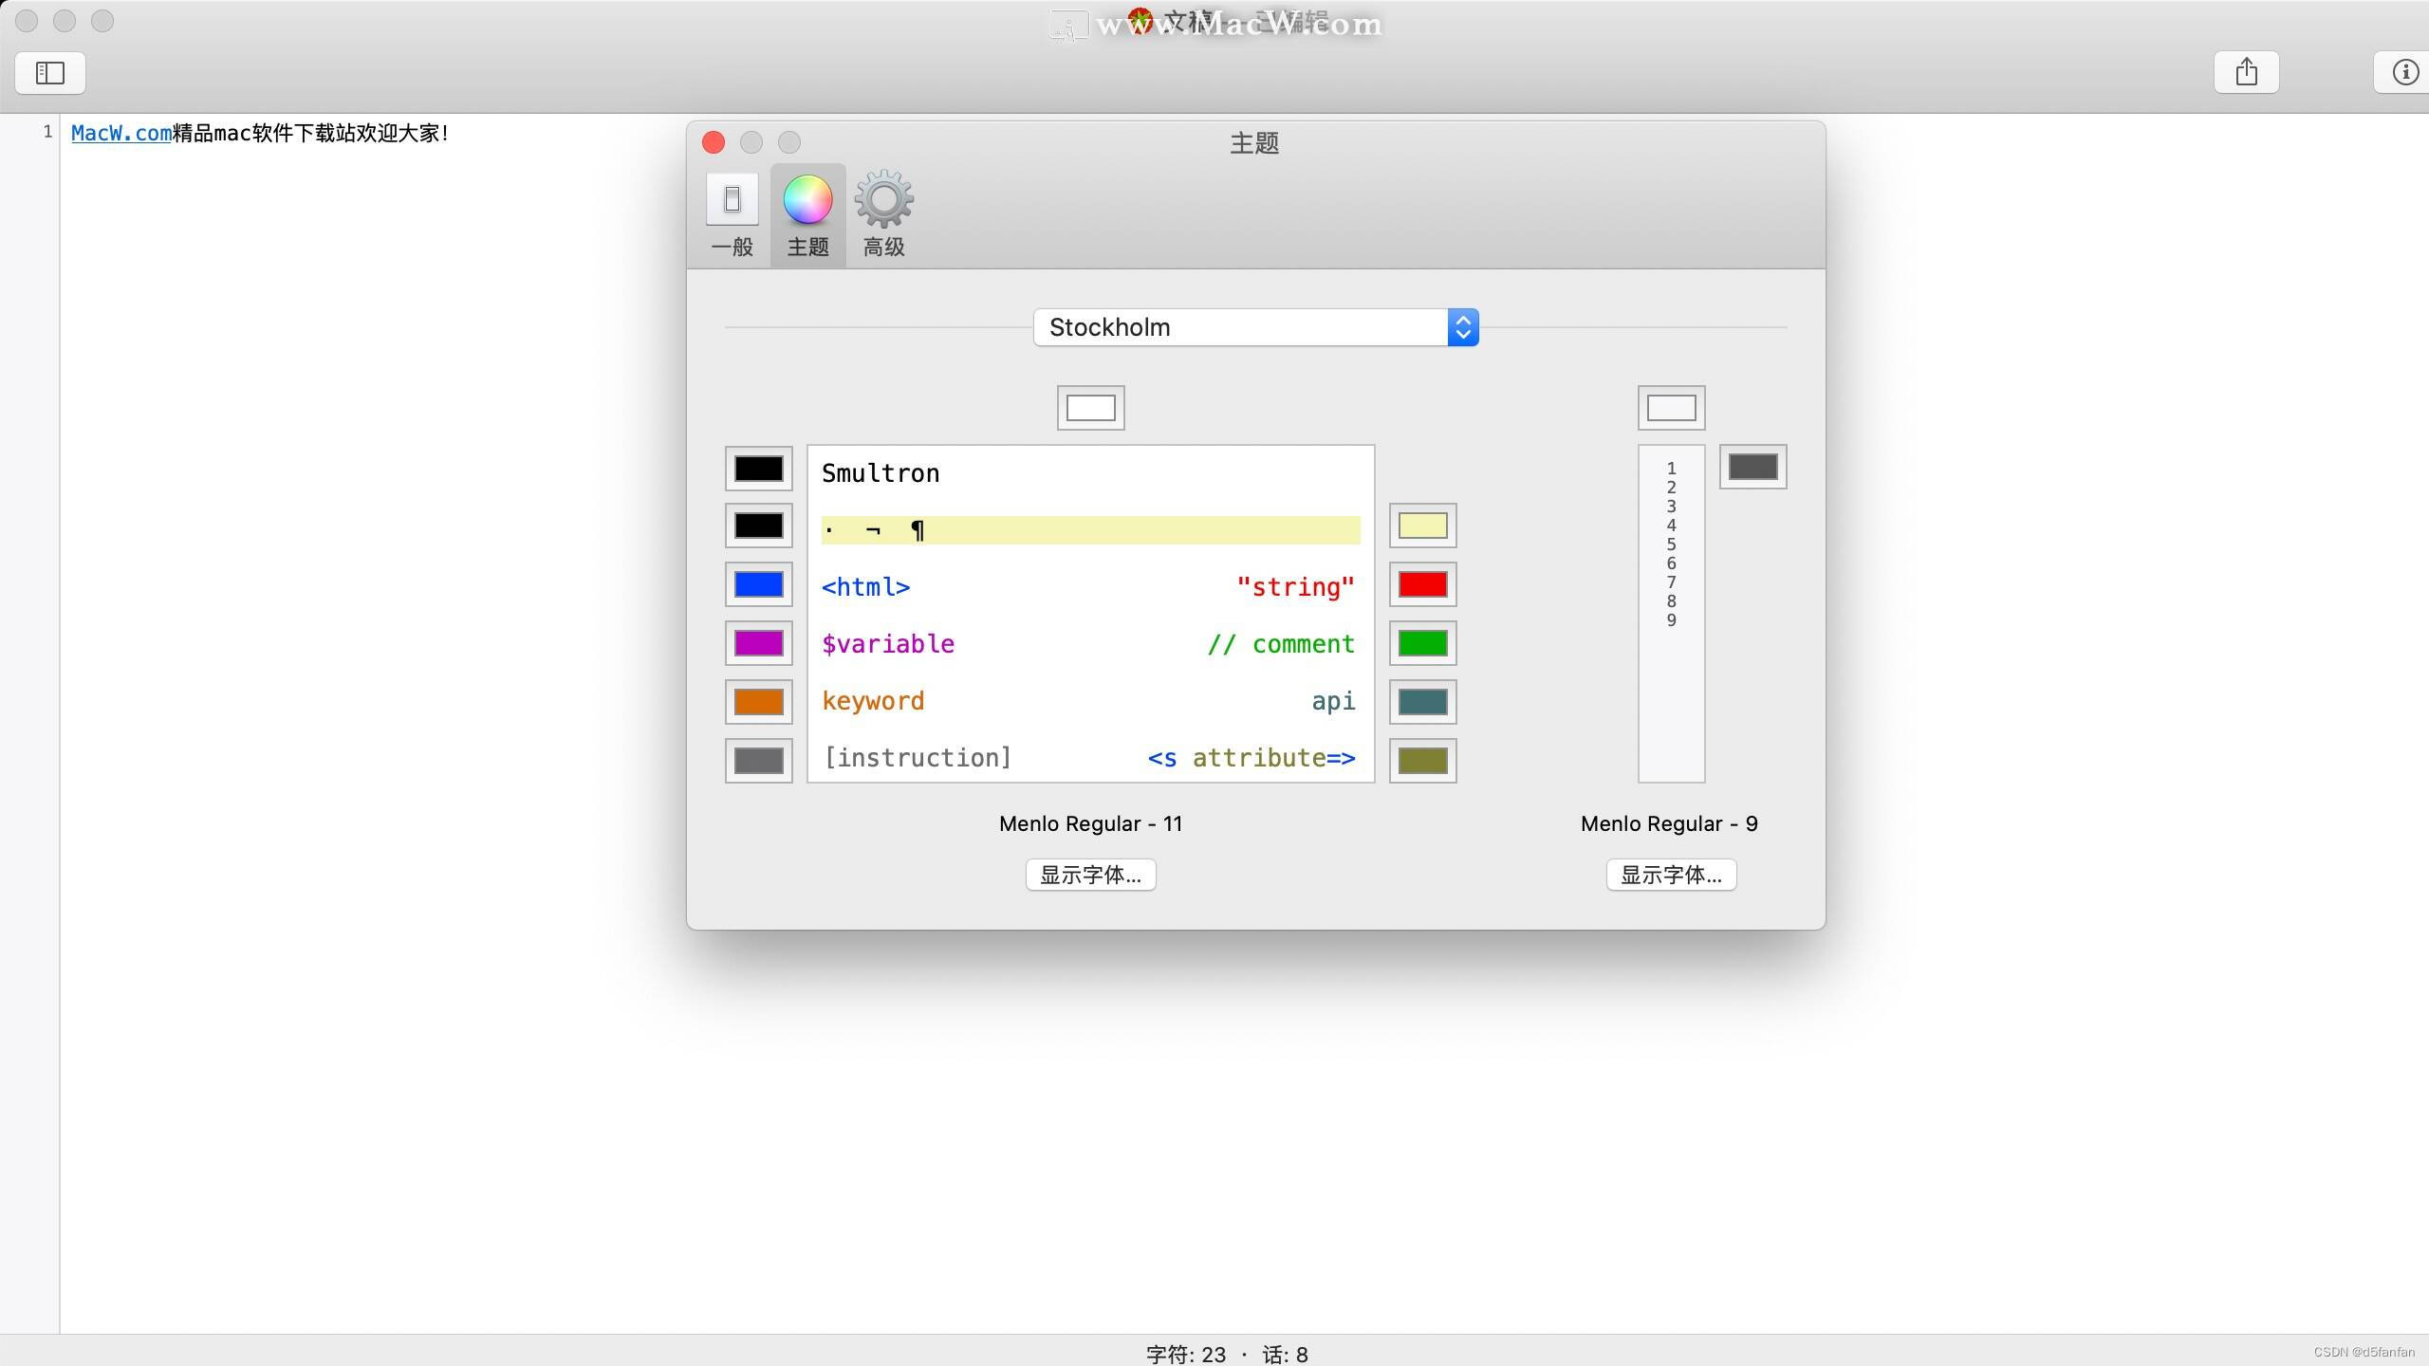The width and height of the screenshot is (2429, 1366).
Task: Open the editor background color well
Action: point(1090,408)
